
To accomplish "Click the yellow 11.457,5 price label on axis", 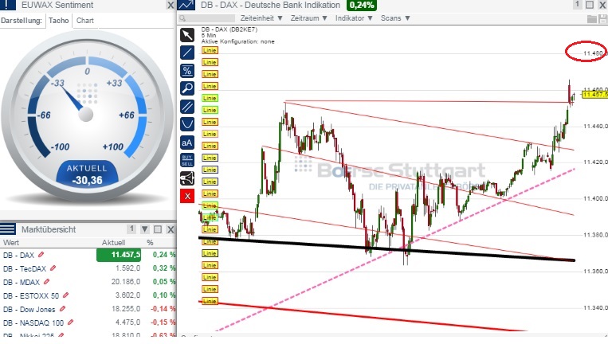I will (594, 95).
